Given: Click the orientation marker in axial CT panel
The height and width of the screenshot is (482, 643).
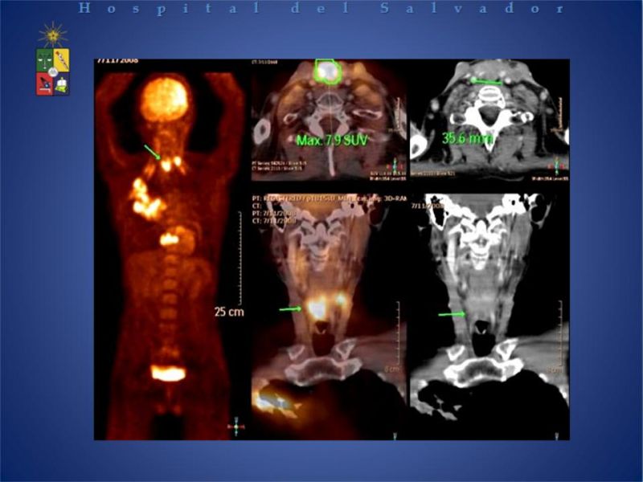Looking at the screenshot, I should point(557,165).
